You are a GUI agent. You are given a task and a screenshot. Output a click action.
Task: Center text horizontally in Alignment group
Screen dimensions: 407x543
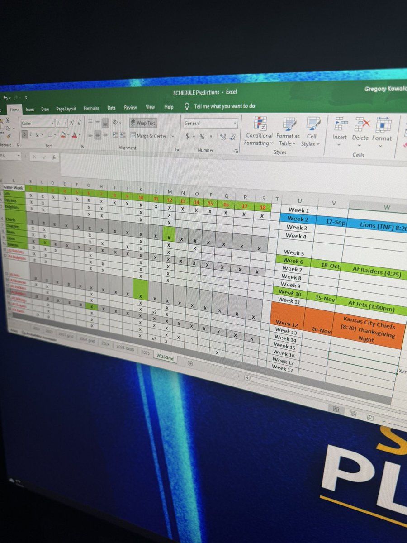[x=98, y=134]
